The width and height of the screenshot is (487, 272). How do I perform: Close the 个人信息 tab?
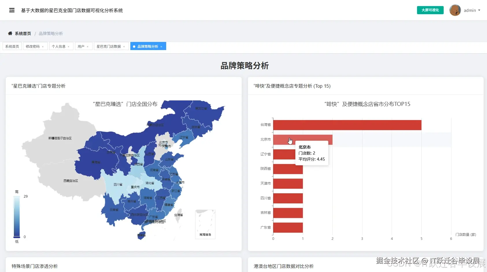[69, 46]
